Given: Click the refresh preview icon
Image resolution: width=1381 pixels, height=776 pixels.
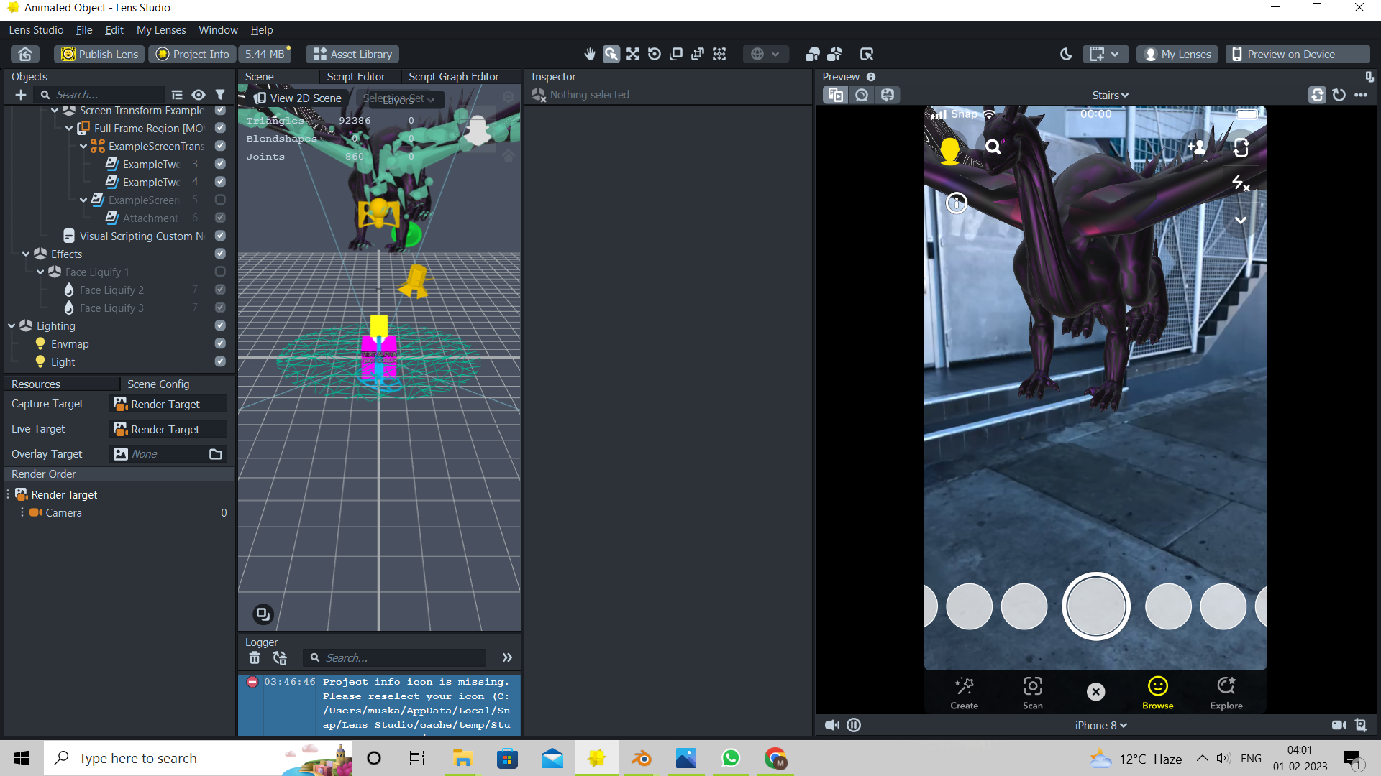Looking at the screenshot, I should 1339,95.
